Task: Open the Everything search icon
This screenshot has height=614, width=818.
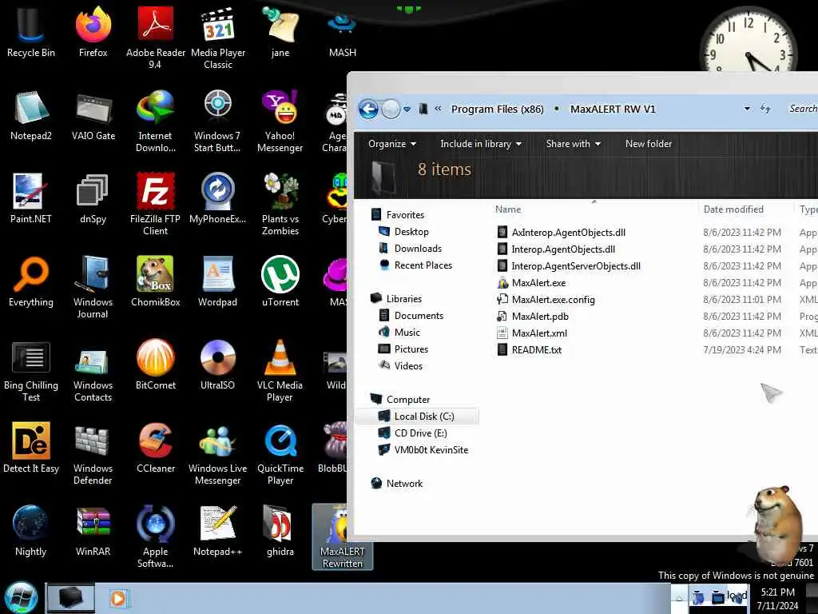Action: 31,281
